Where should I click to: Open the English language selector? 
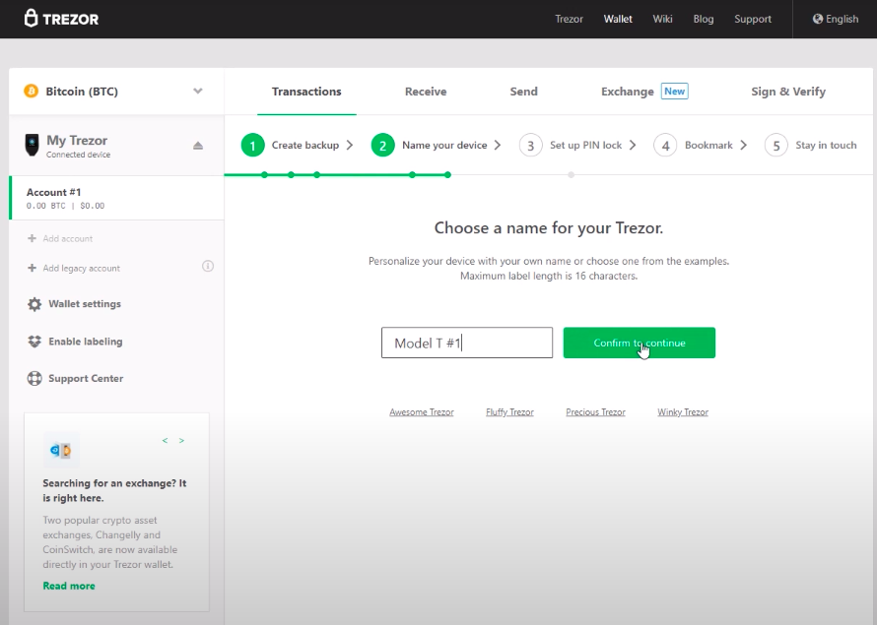click(836, 19)
